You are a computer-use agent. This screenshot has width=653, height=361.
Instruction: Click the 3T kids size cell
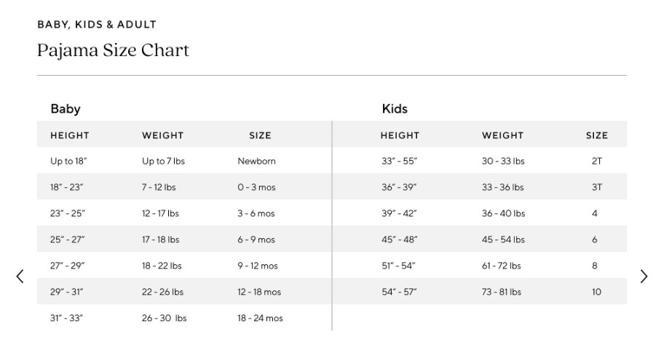point(597,187)
